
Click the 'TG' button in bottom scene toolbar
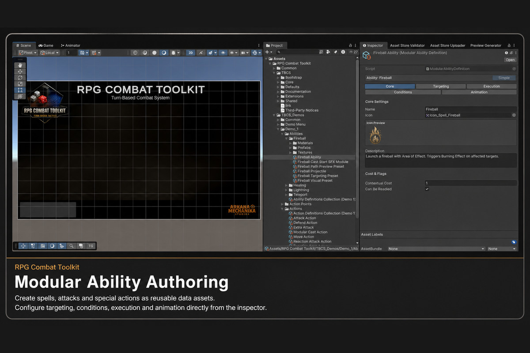pyautogui.click(x=91, y=246)
